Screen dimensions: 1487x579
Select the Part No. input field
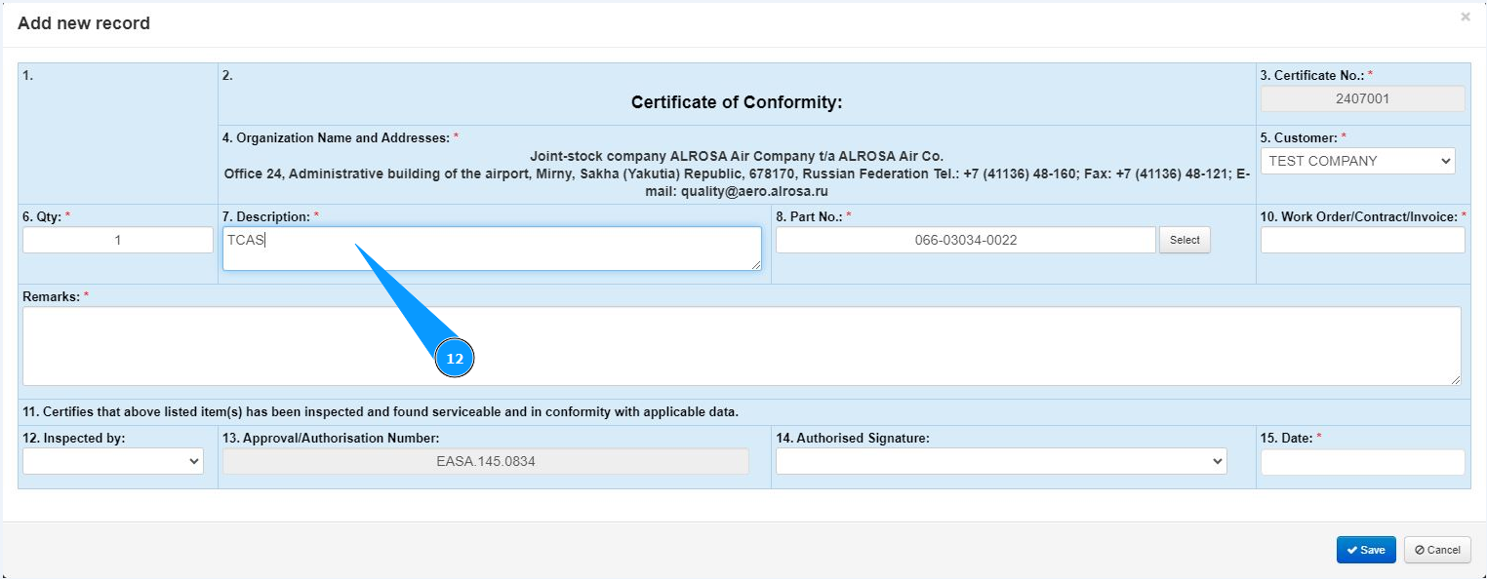tap(965, 240)
